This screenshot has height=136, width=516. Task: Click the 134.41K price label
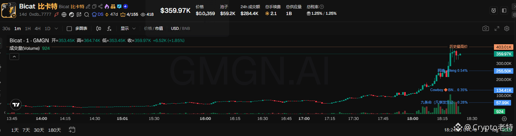(503, 90)
